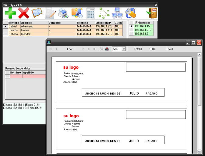
Task: Click the Cuota column header
Action: click(x=118, y=23)
